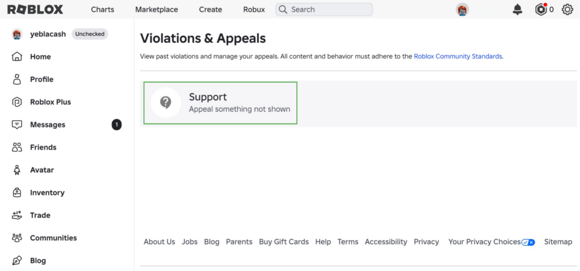Open the Avatar label in sidebar

click(42, 170)
